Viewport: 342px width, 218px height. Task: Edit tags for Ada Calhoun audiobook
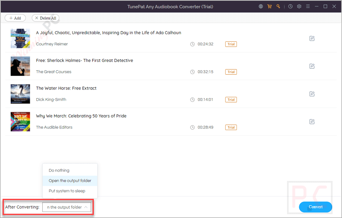coord(312,38)
